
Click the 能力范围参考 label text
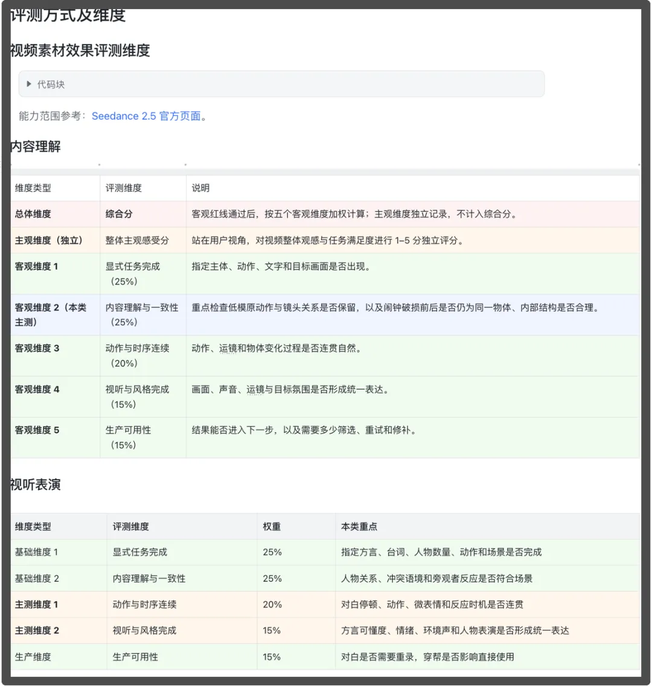coord(52,116)
